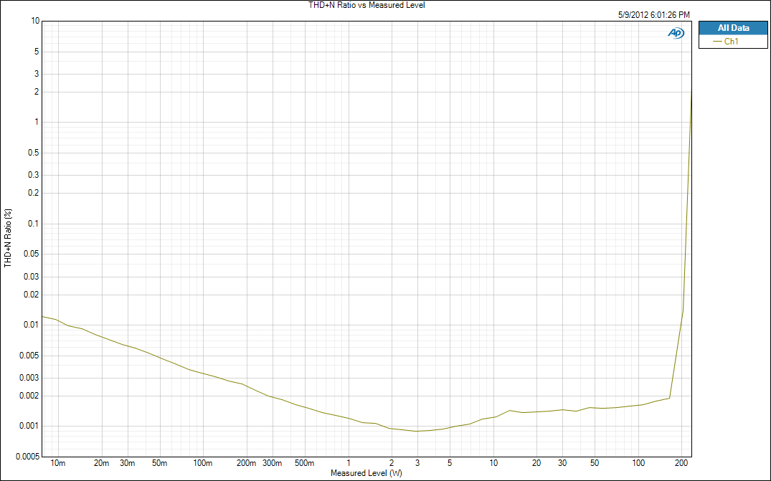Image resolution: width=771 pixels, height=481 pixels.
Task: Click the Y axis tick label 0.5
Action: coord(34,153)
